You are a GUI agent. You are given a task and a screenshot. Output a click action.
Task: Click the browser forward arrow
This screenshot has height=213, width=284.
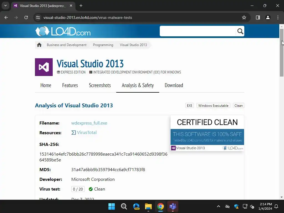[x=16, y=17]
